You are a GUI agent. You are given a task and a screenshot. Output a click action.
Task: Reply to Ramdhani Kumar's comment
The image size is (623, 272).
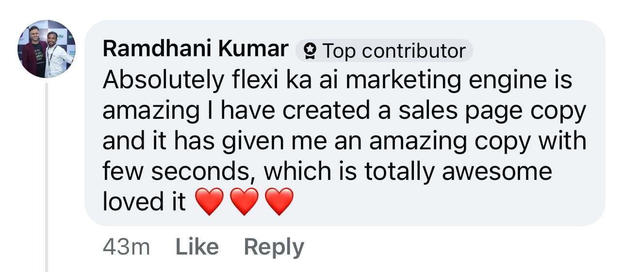click(274, 247)
